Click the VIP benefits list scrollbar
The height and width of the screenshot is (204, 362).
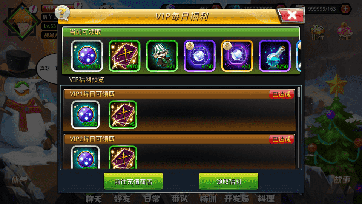(299, 127)
